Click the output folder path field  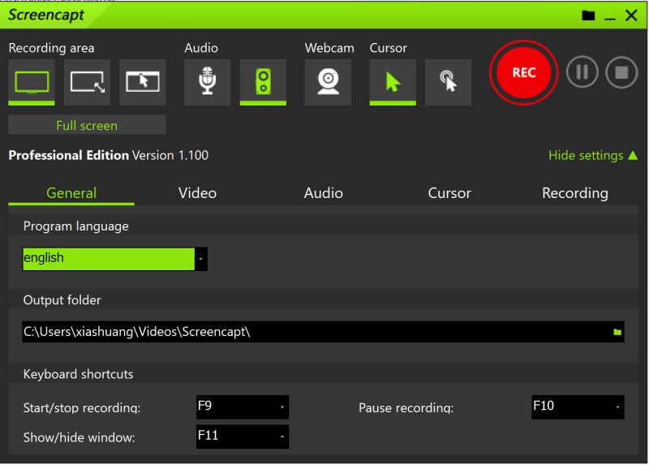(x=323, y=332)
